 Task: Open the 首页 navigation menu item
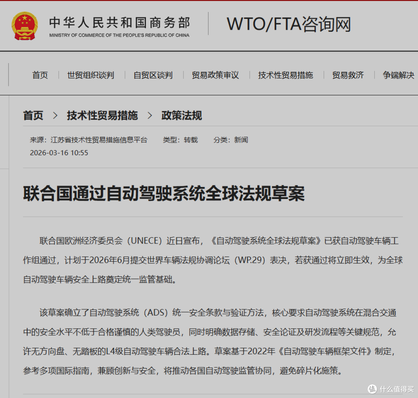click(x=40, y=75)
